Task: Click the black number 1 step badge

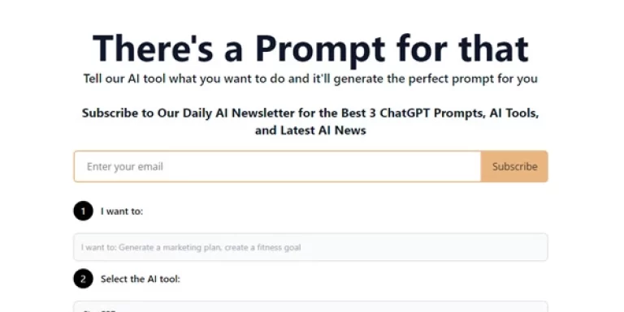Action: point(83,212)
